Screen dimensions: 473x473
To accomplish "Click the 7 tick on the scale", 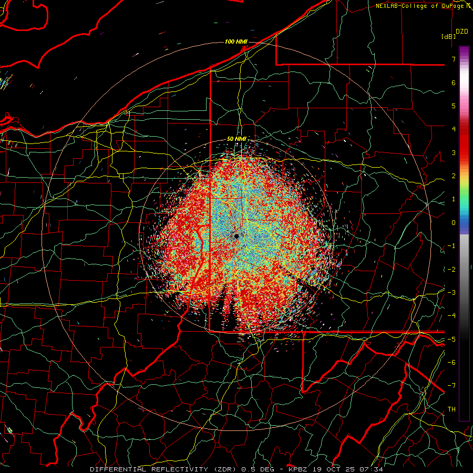I will pos(454,59).
